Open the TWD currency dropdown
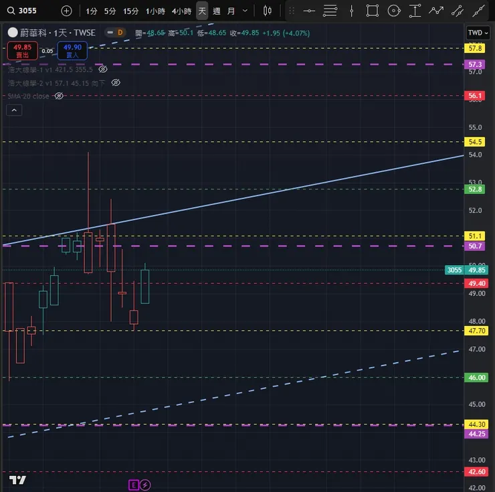 pyautogui.click(x=478, y=33)
